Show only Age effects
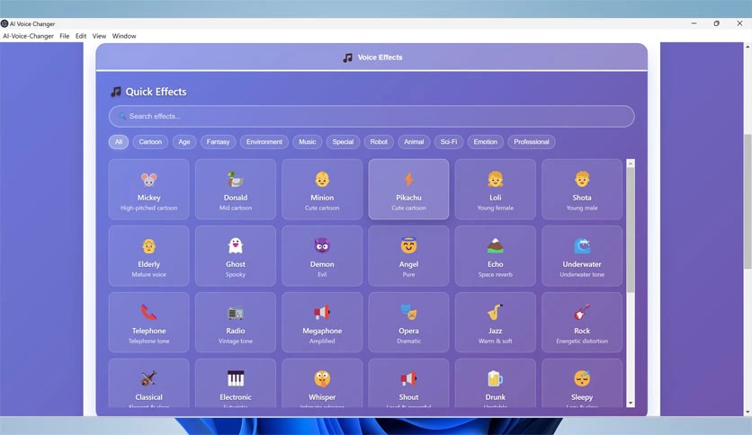This screenshot has width=752, height=435. [x=184, y=142]
